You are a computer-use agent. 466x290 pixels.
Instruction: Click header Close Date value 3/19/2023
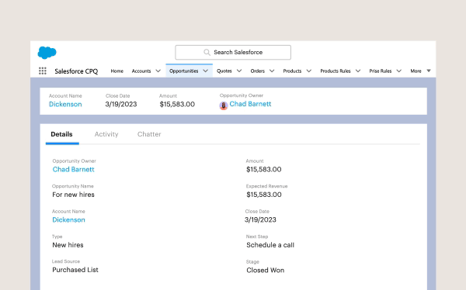coord(121,104)
